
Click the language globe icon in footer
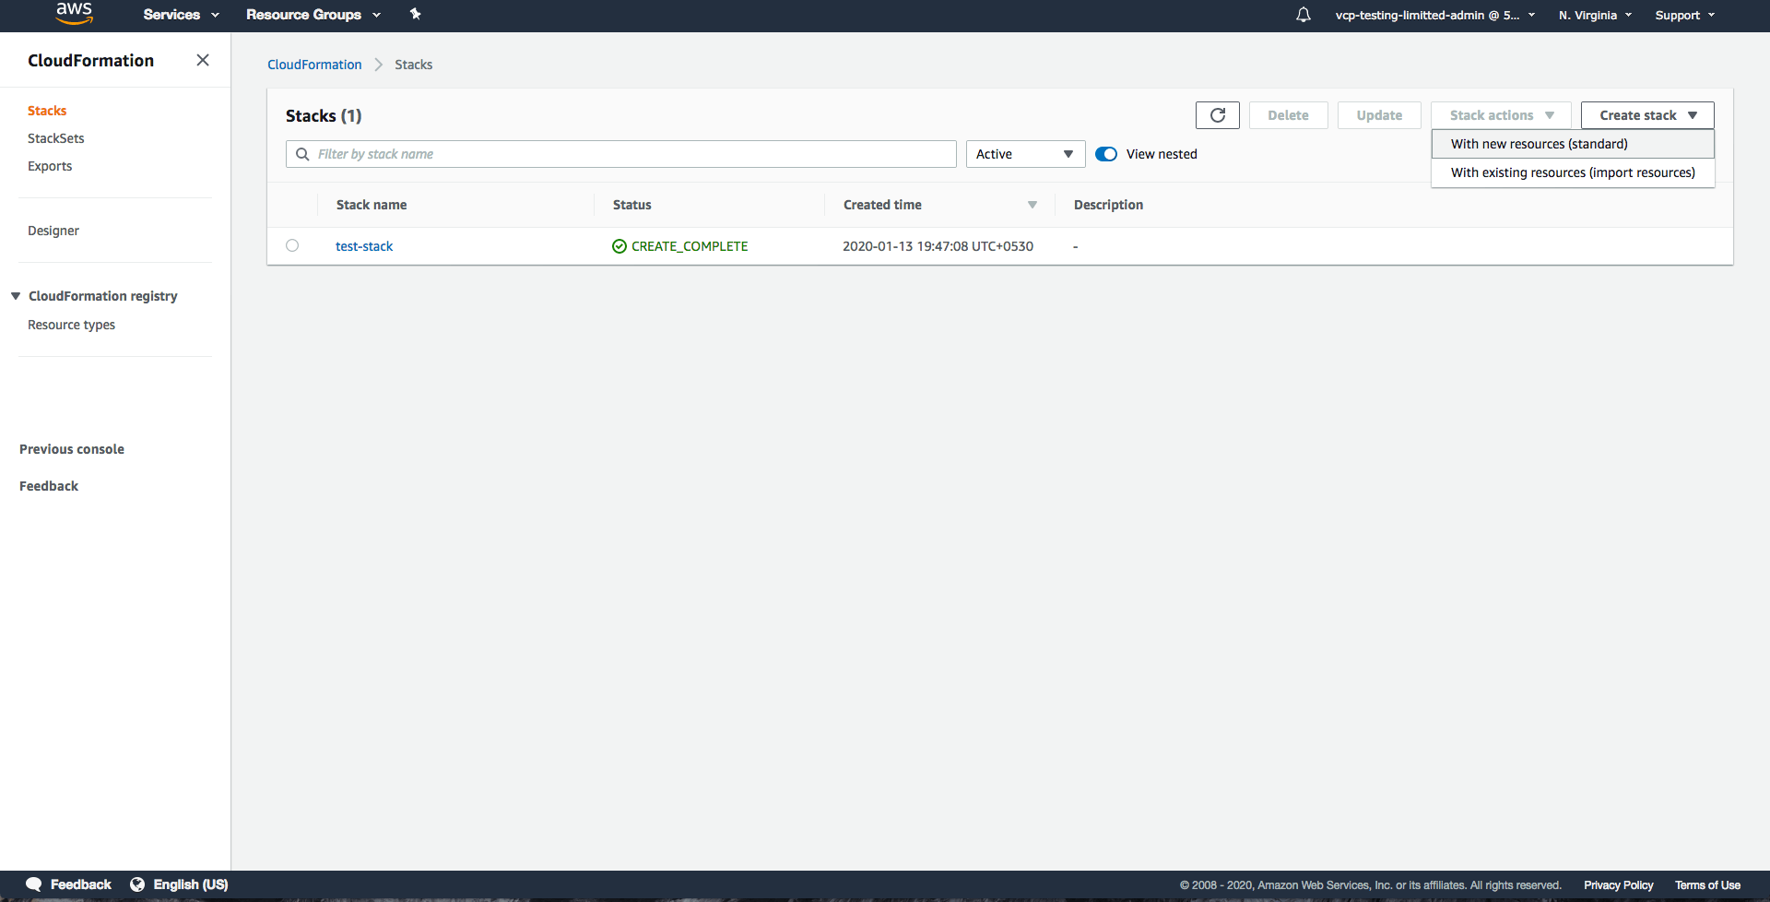click(x=137, y=884)
